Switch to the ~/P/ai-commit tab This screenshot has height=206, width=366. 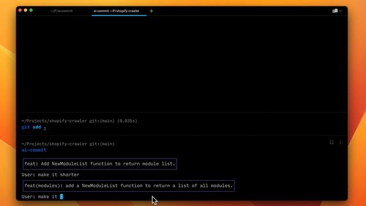[x=62, y=11]
